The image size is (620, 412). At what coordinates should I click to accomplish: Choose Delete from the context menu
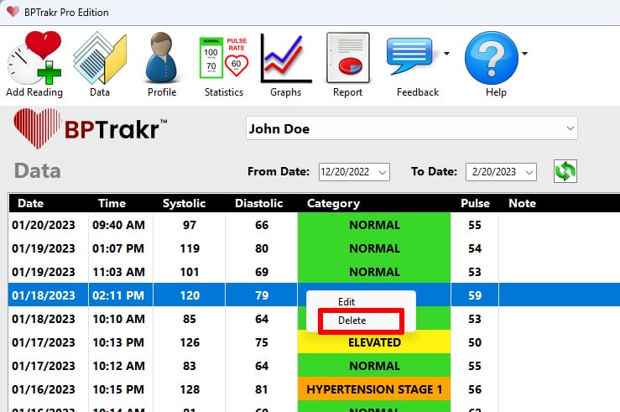tap(352, 321)
